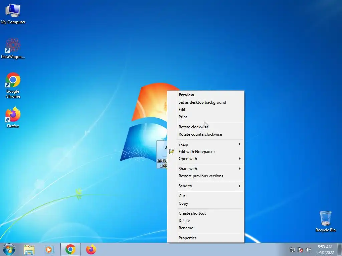Open the Action Center flag icon
The width and height of the screenshot is (342, 256).
pos(300,250)
